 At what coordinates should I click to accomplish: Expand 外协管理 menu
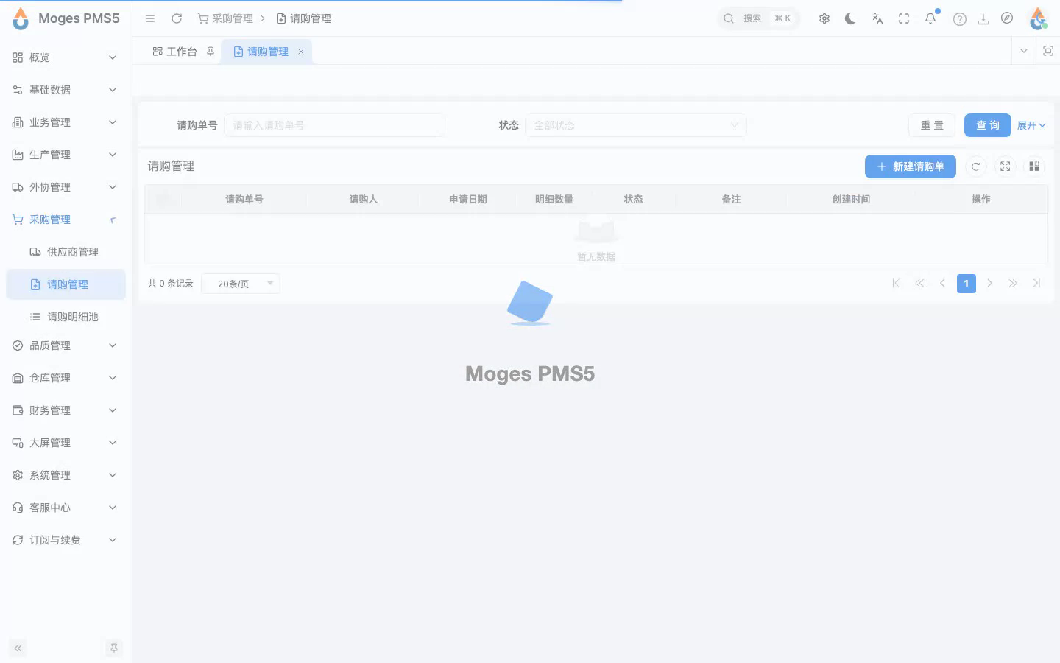(66, 187)
